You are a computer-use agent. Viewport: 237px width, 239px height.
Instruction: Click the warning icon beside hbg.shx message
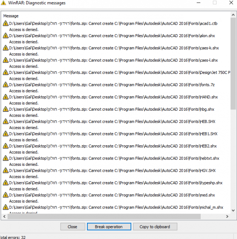click(6, 109)
